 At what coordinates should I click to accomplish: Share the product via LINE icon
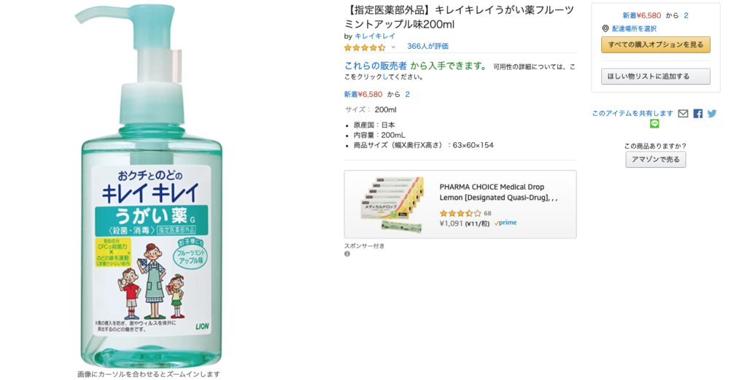click(x=654, y=124)
